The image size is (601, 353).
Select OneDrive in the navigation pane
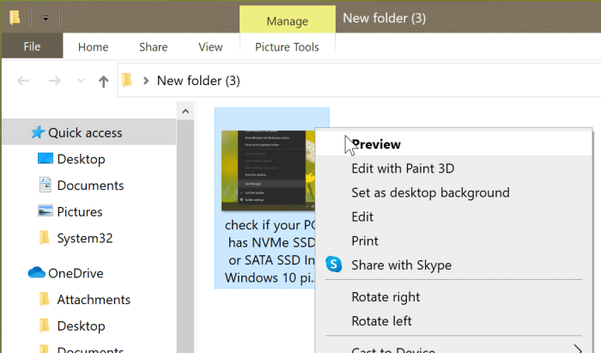point(76,273)
